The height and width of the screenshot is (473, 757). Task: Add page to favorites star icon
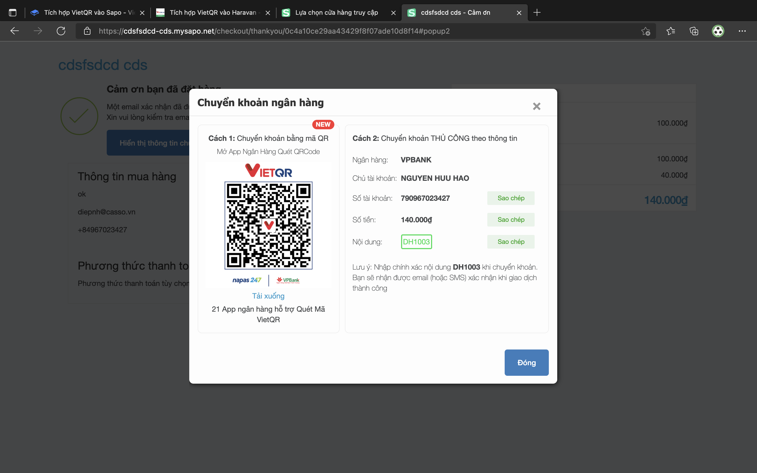click(645, 31)
